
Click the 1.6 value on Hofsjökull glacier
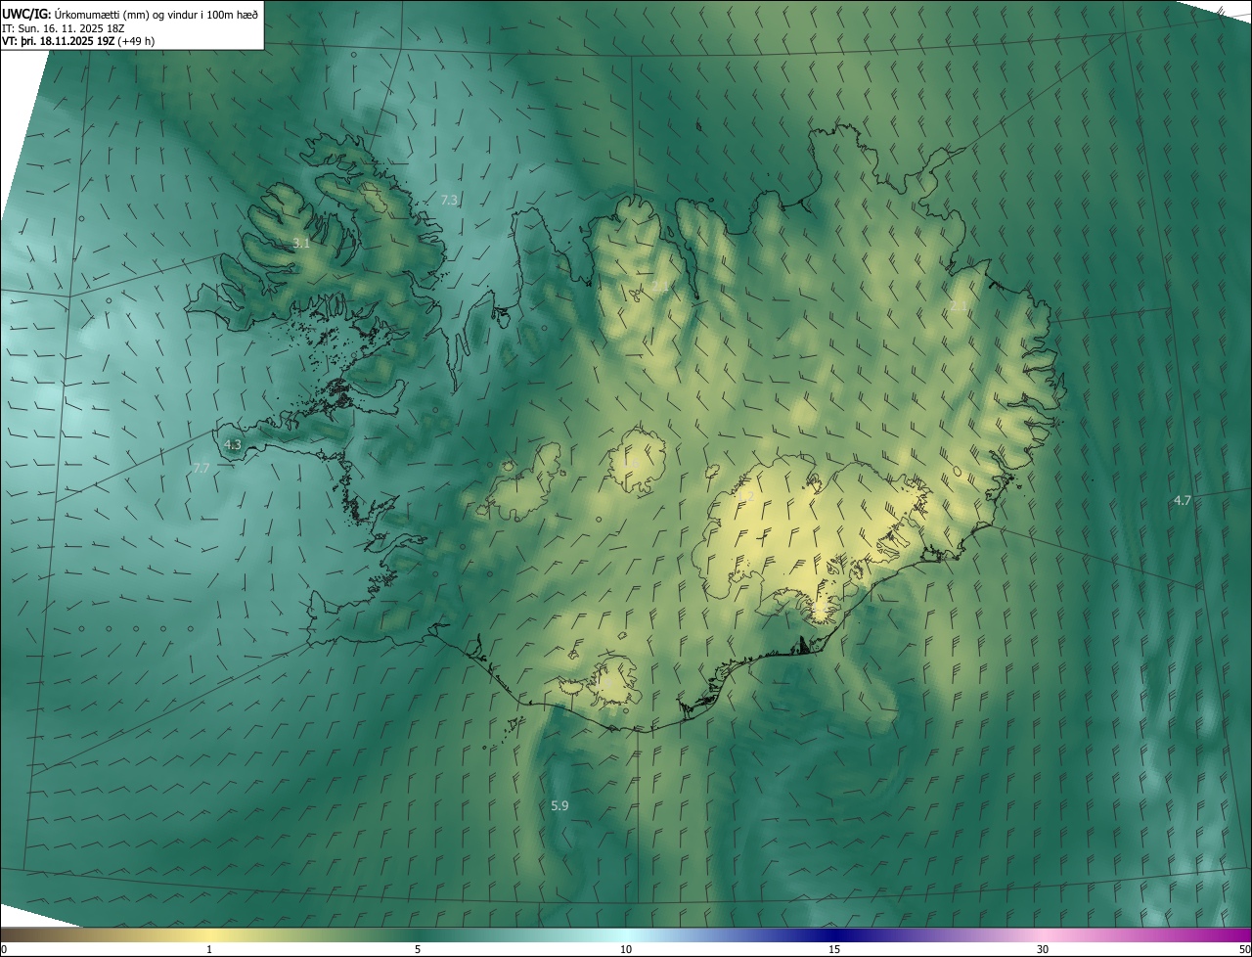click(632, 463)
